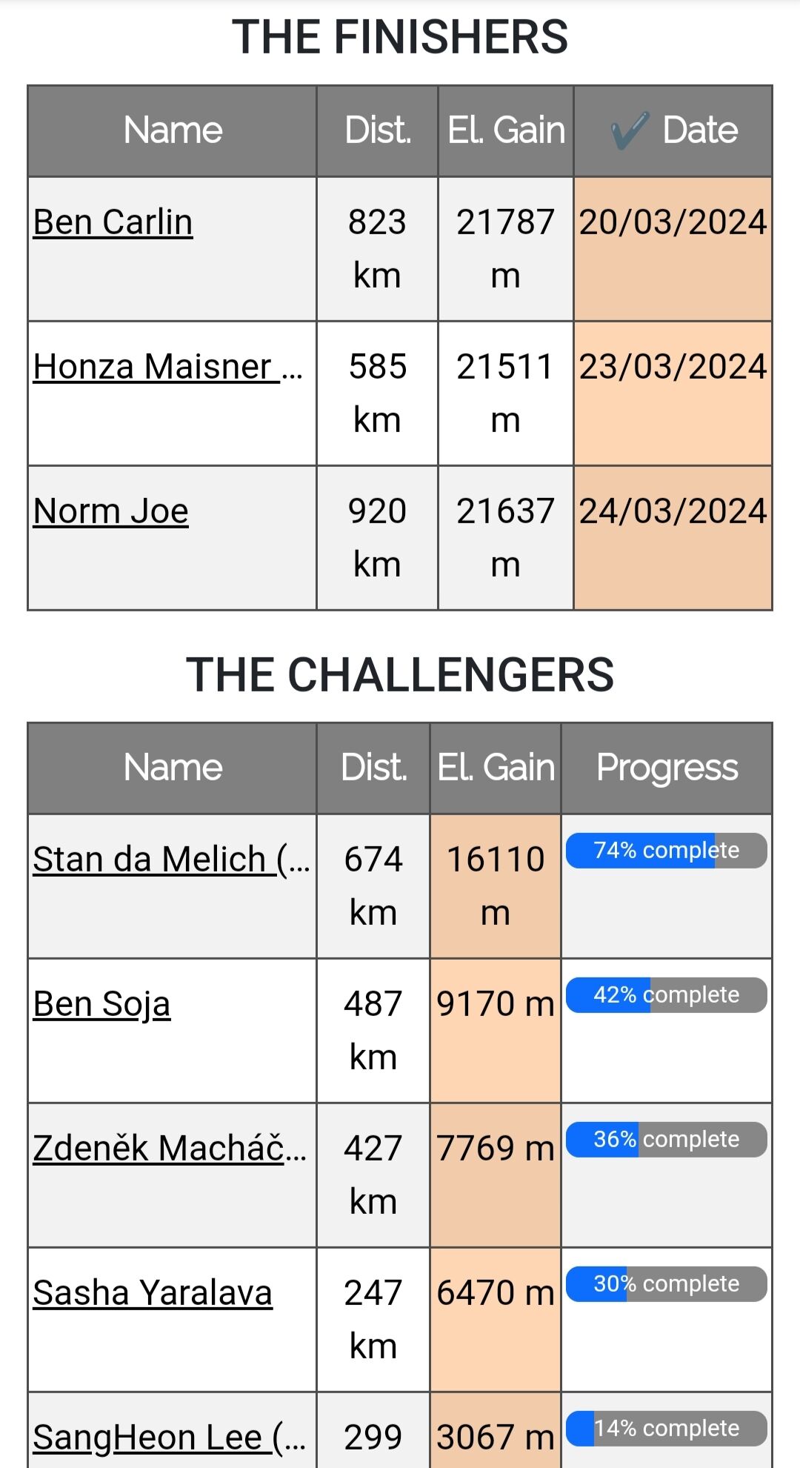Open Ben Carlin's profile link

coord(113,222)
